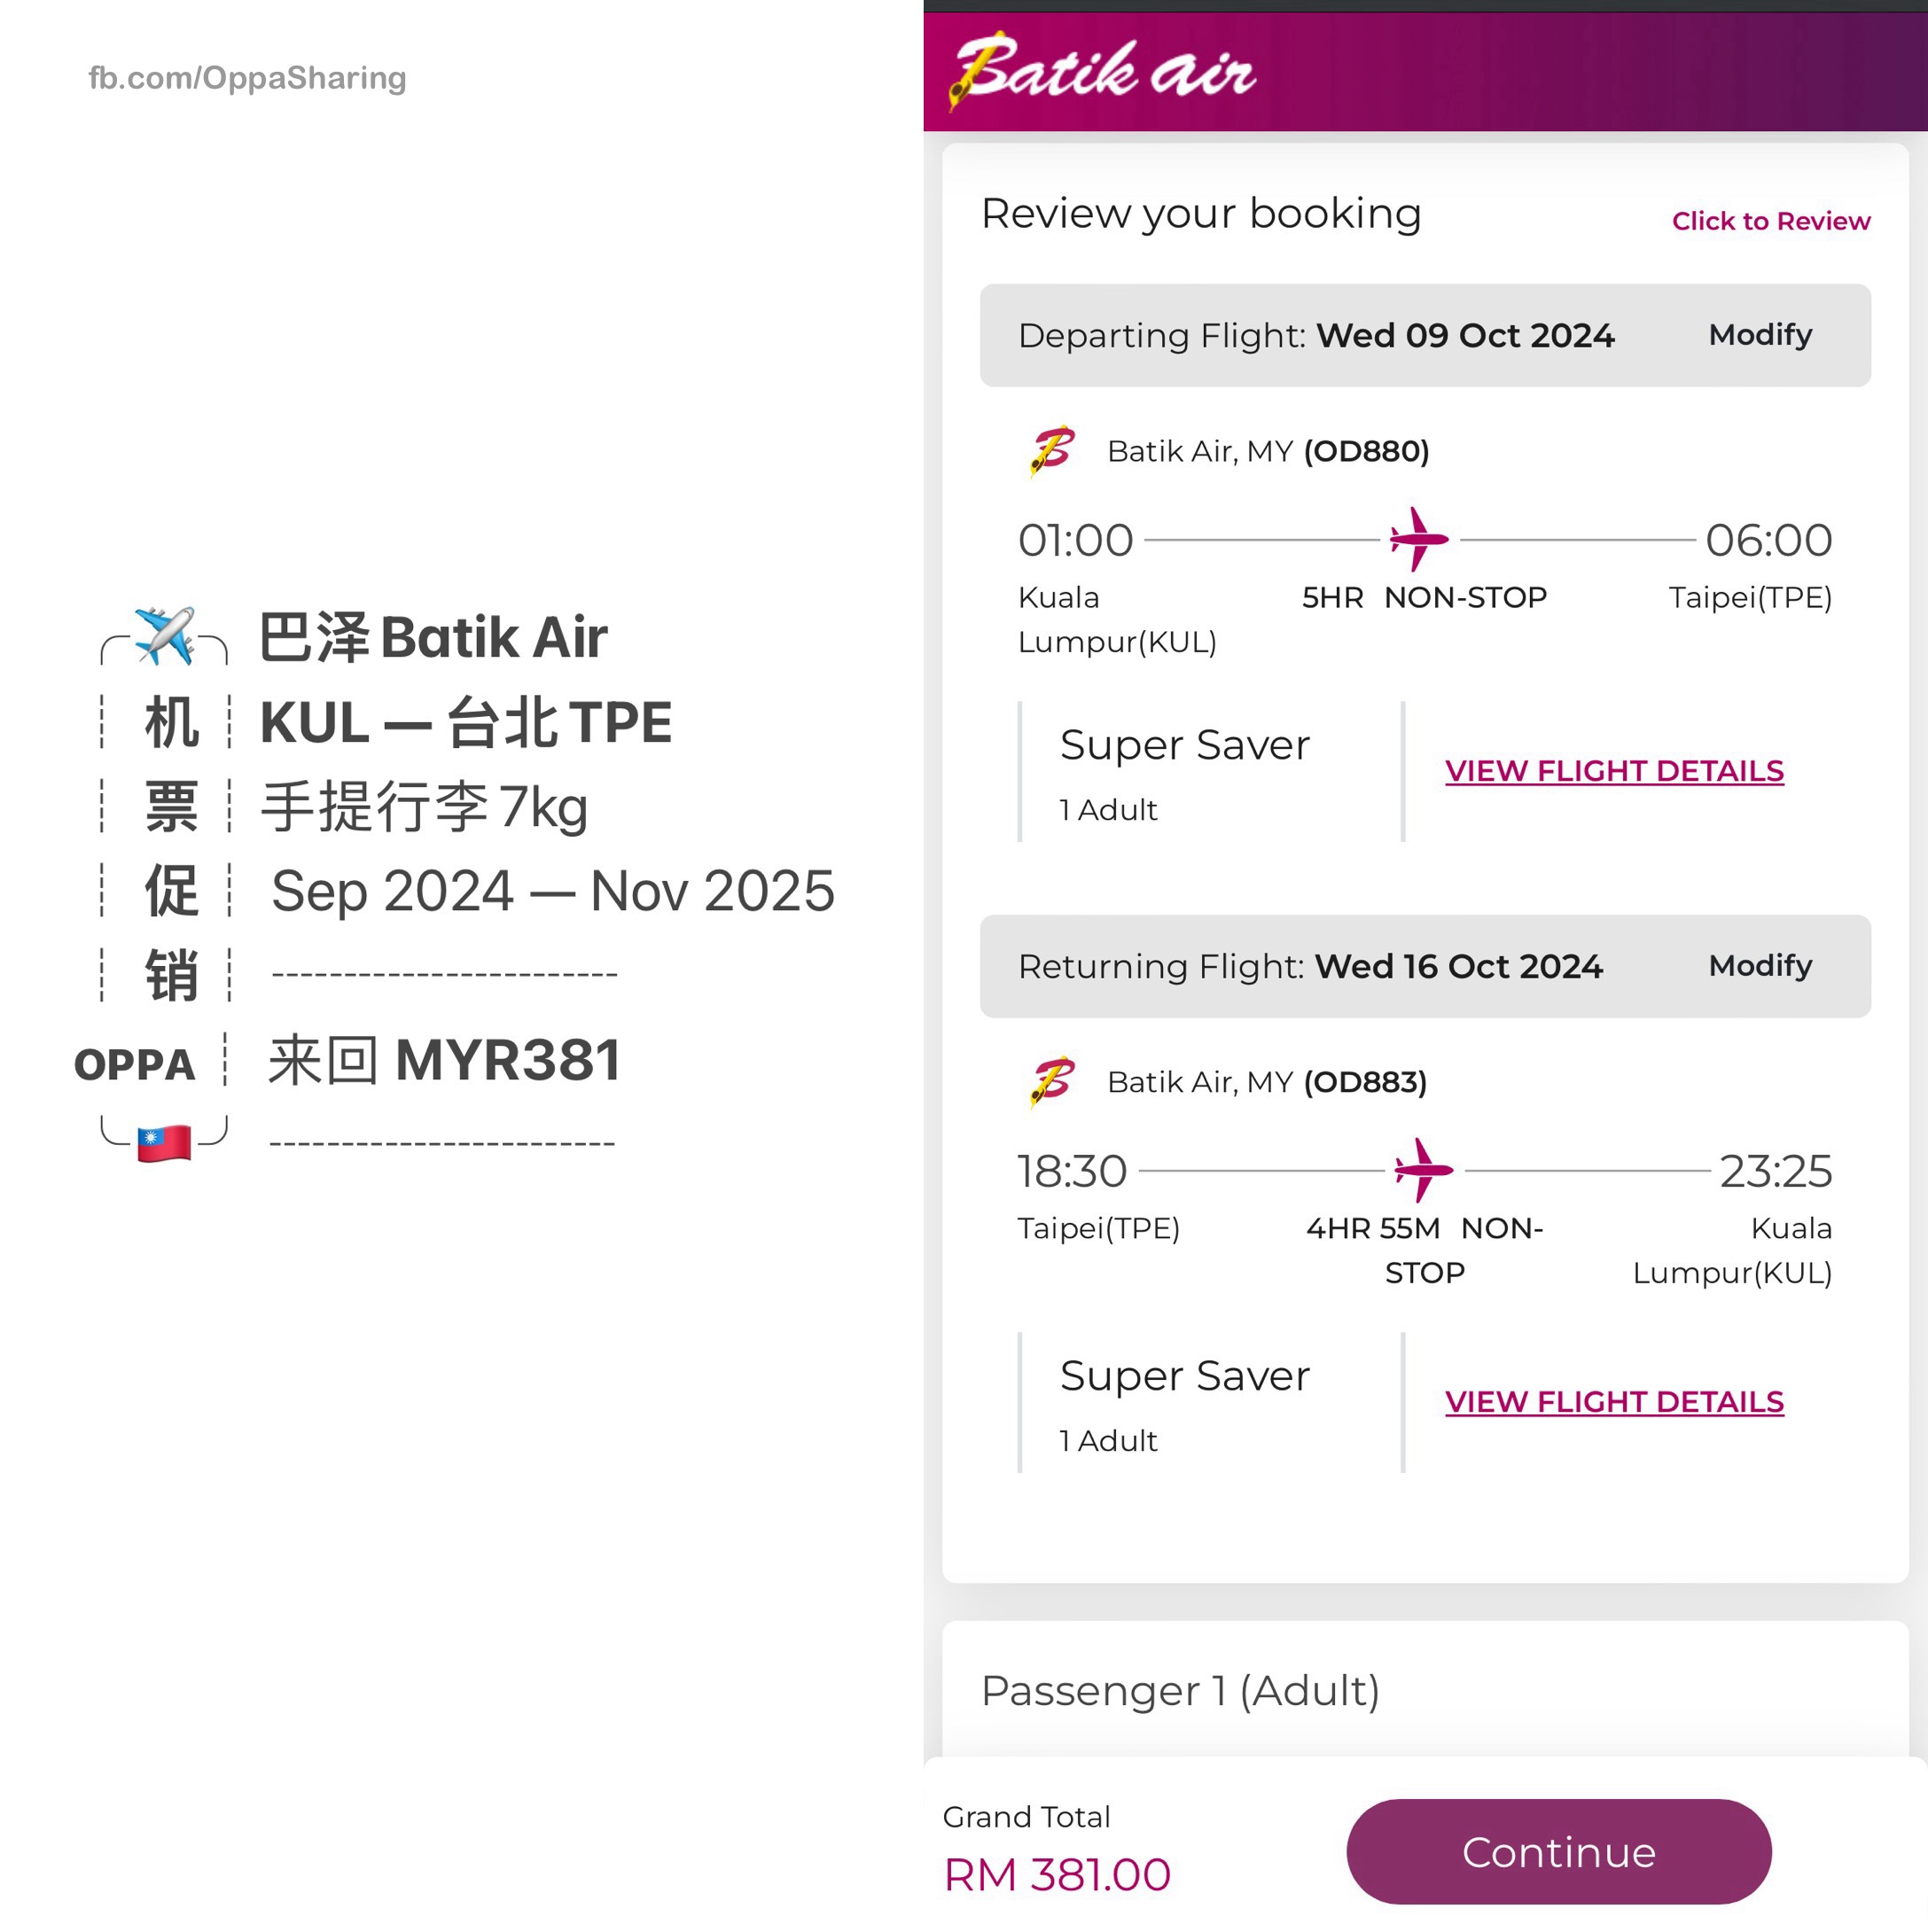Screen dimensions: 1928x1932
Task: Select the Departing Flight header bar
Action: (1425, 335)
